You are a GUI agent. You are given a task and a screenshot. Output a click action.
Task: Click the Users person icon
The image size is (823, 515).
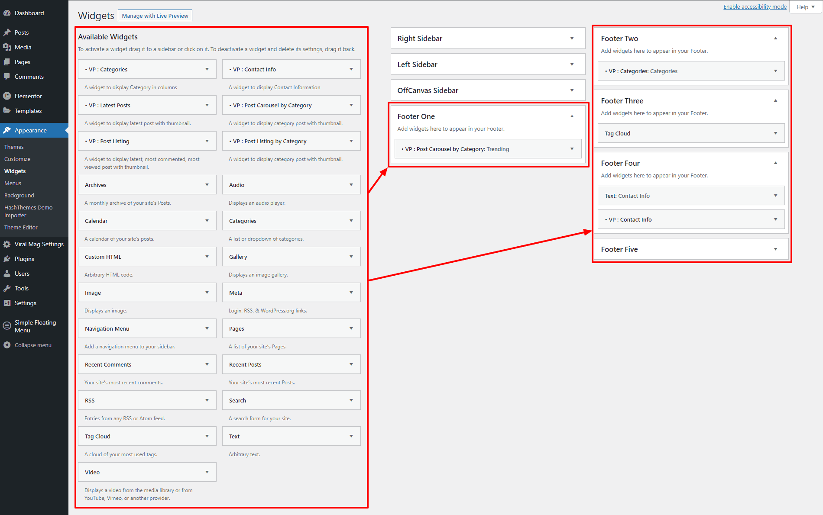point(7,274)
